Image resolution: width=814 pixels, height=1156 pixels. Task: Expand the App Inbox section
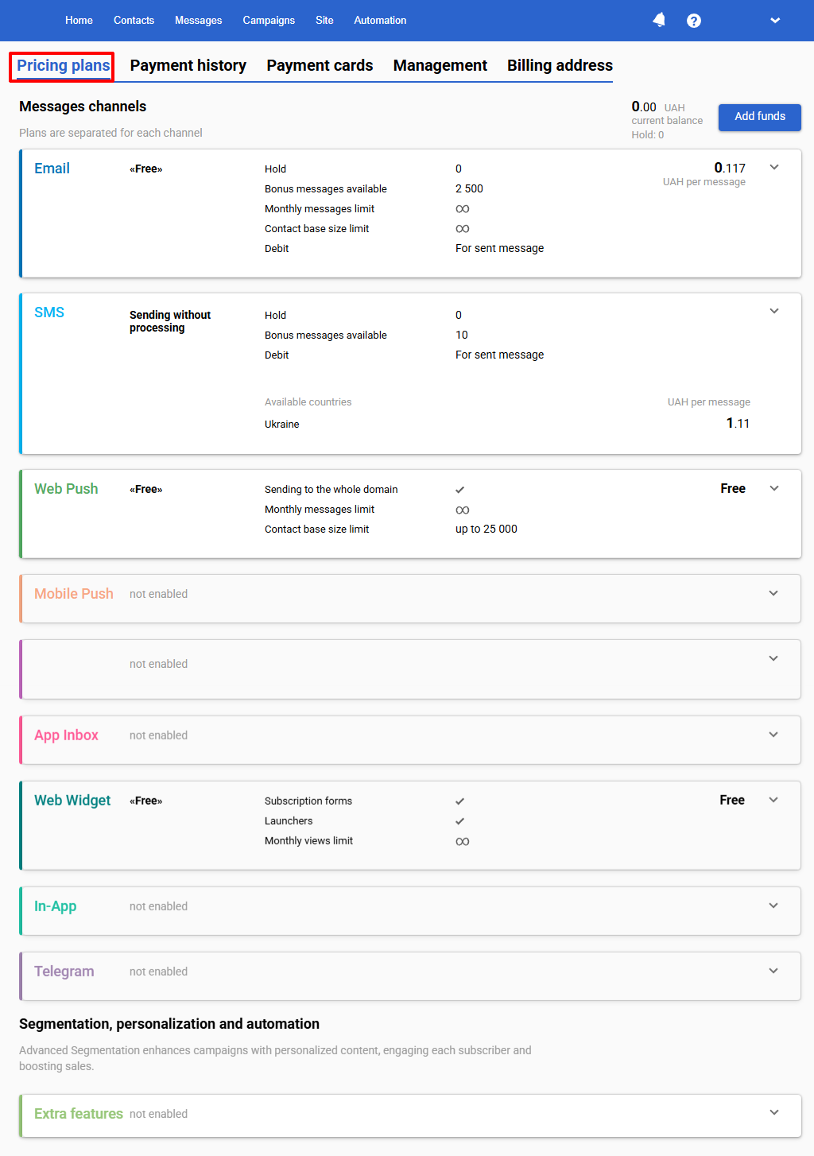(x=773, y=735)
